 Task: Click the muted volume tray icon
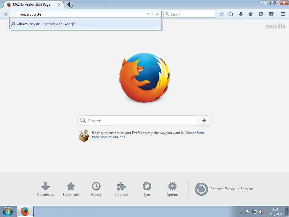point(261,212)
